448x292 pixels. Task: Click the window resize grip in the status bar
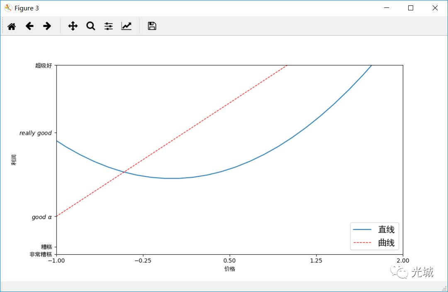tap(444, 288)
